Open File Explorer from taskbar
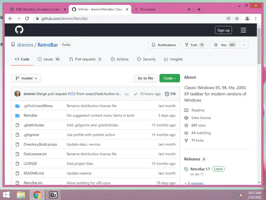This screenshot has width=266, height=200. coord(21,195)
